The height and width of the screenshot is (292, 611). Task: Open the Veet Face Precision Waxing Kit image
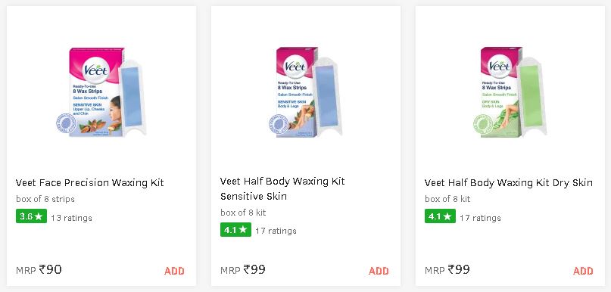[x=101, y=92]
